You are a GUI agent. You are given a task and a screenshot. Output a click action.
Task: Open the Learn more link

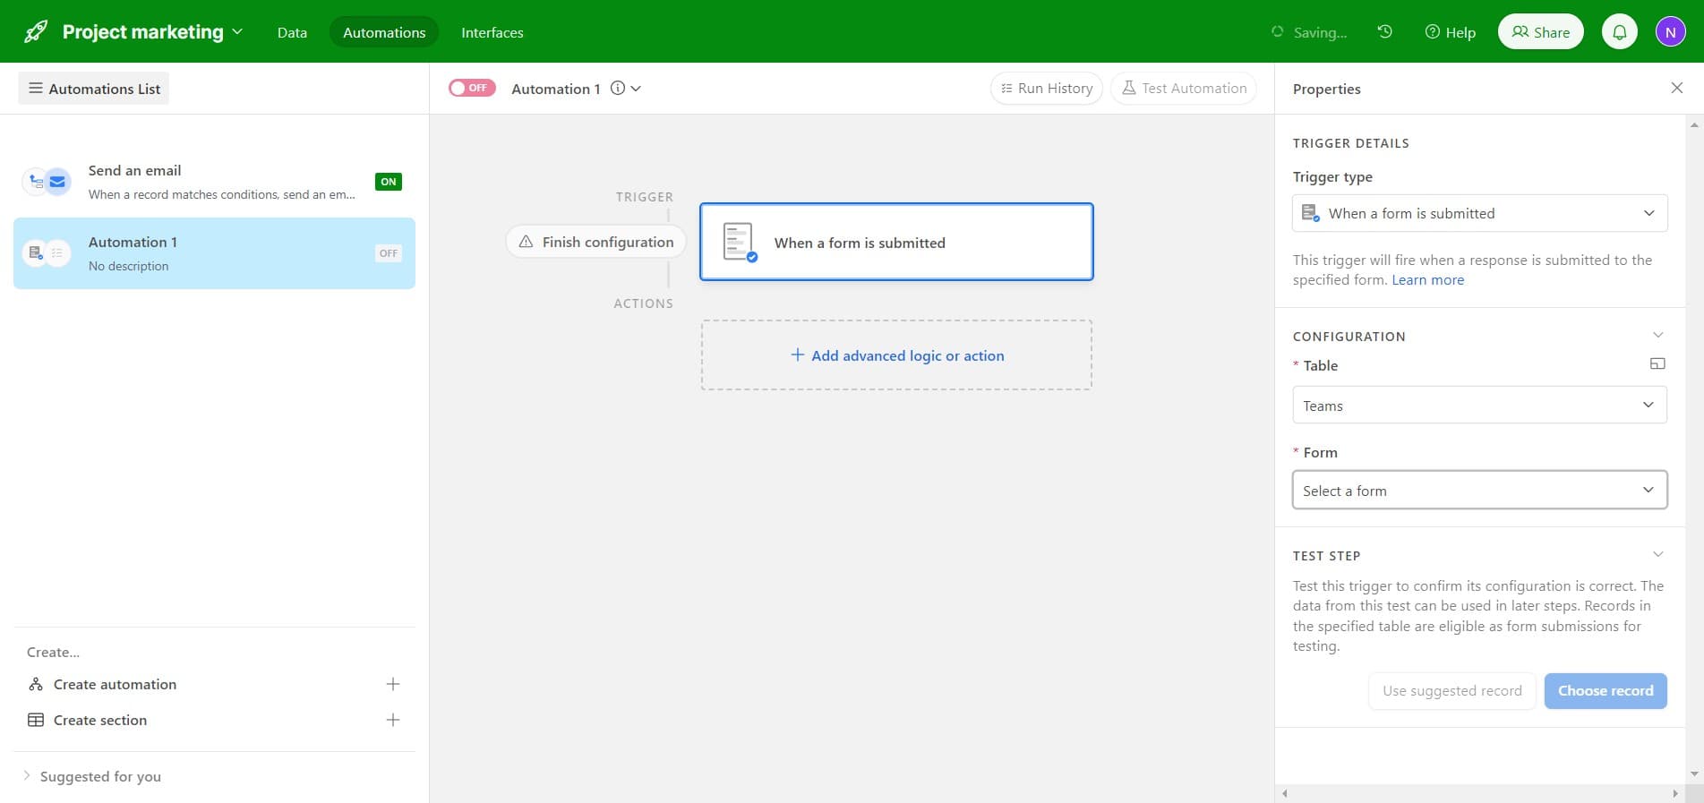1427,280
